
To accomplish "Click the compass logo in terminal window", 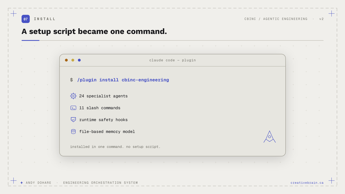I will pos(270,137).
